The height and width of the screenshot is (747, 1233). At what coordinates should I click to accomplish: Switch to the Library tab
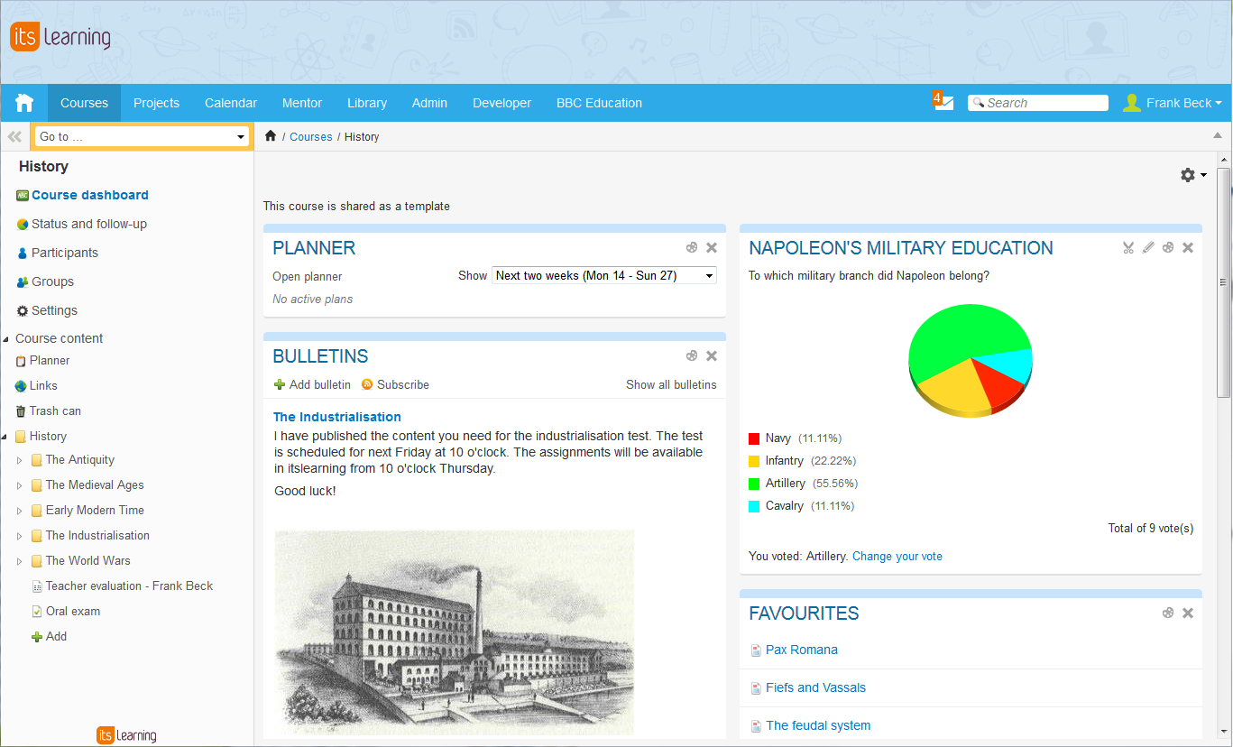pos(367,103)
